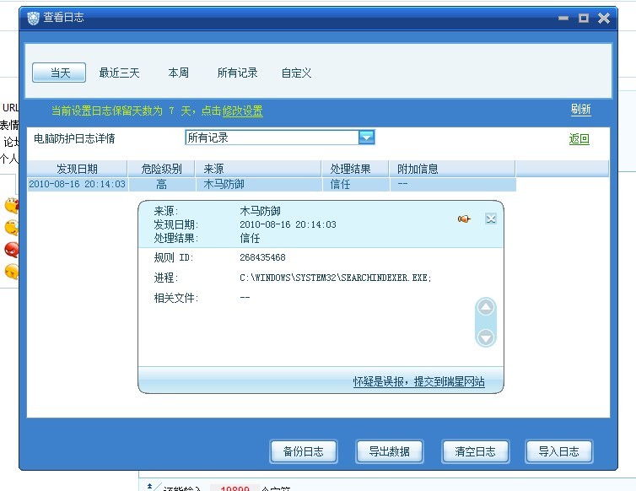Click the SEARCHINDEXER.EXE process path
Image resolution: width=636 pixels, height=491 pixels.
[x=335, y=278]
